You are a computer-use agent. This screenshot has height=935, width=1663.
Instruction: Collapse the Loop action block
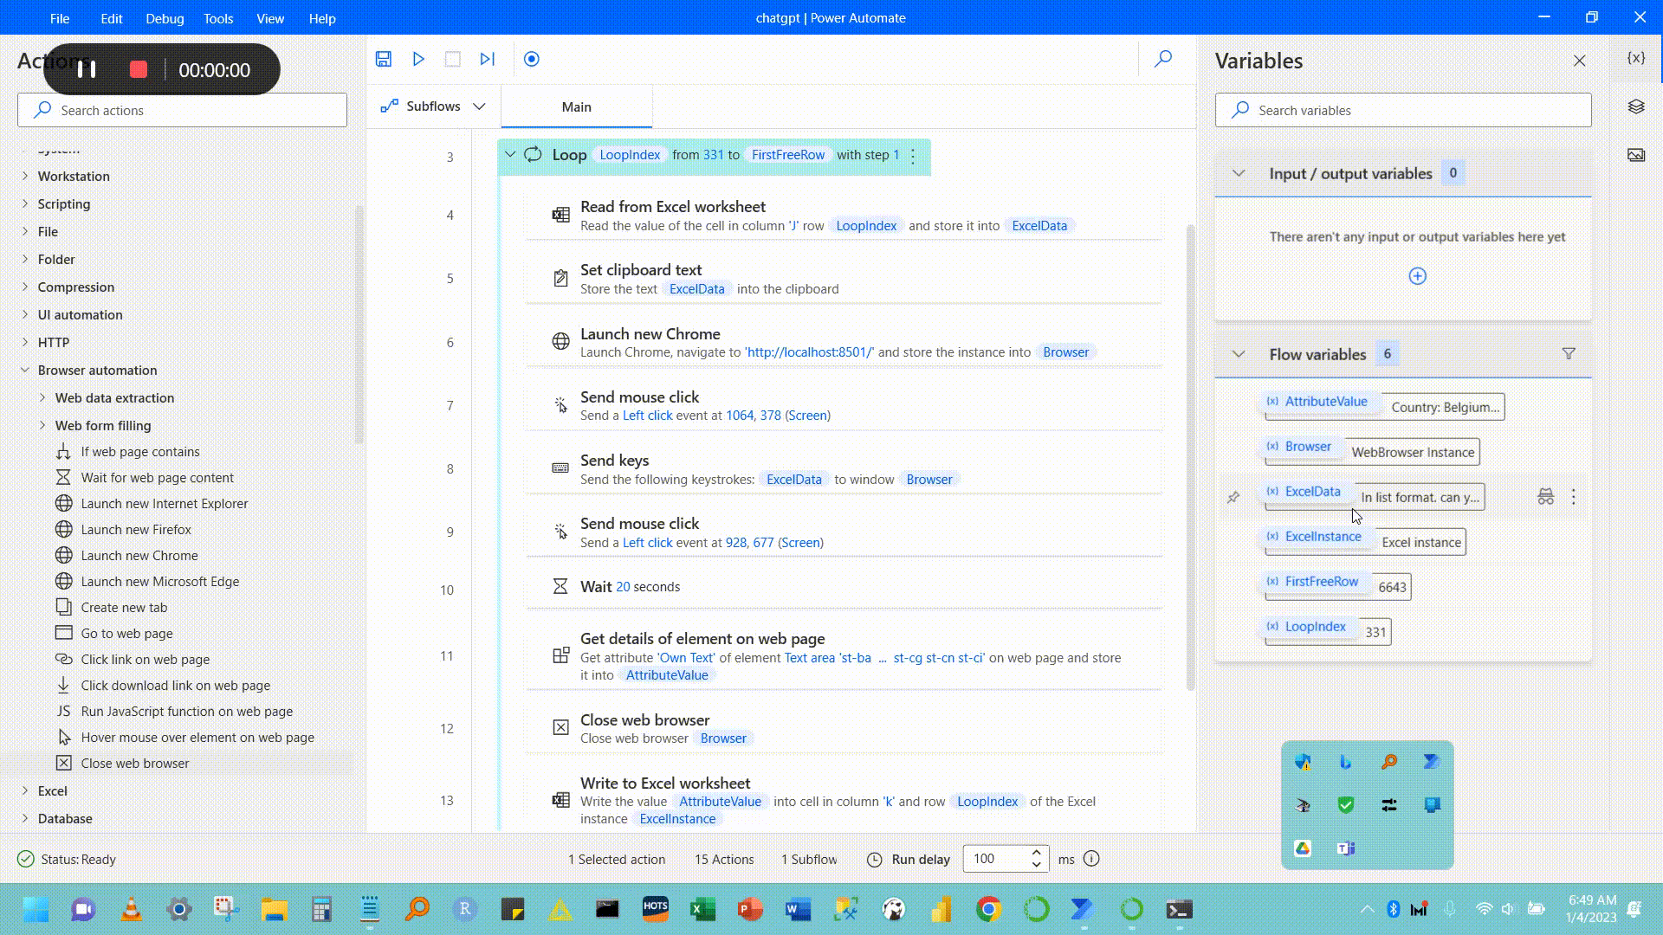tap(510, 155)
